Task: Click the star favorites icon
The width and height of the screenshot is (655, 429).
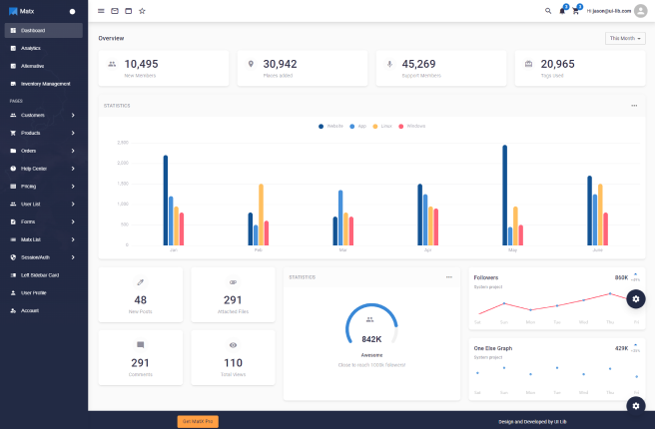Action: coord(142,11)
